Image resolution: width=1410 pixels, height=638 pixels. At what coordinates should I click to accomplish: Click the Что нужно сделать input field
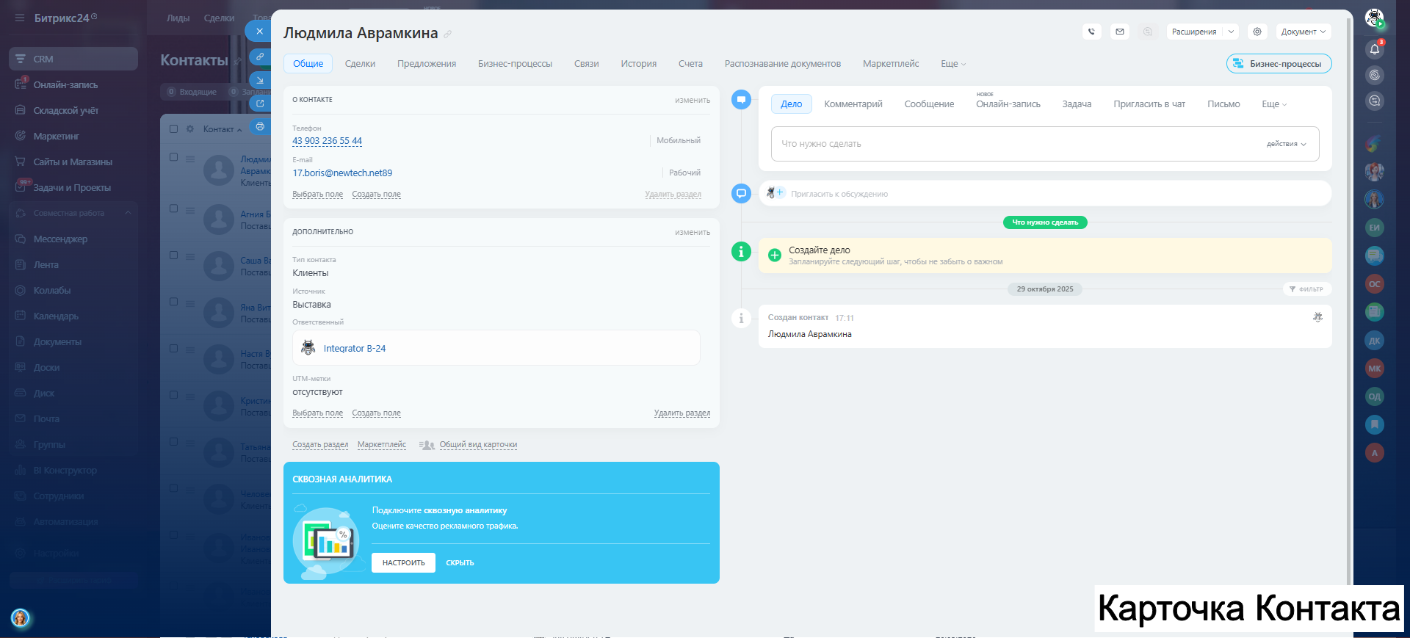(x=1013, y=144)
